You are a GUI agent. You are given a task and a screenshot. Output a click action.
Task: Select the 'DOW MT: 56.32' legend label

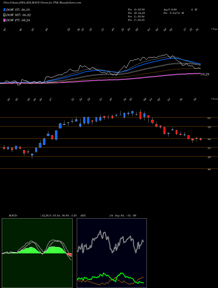pos(18,15)
